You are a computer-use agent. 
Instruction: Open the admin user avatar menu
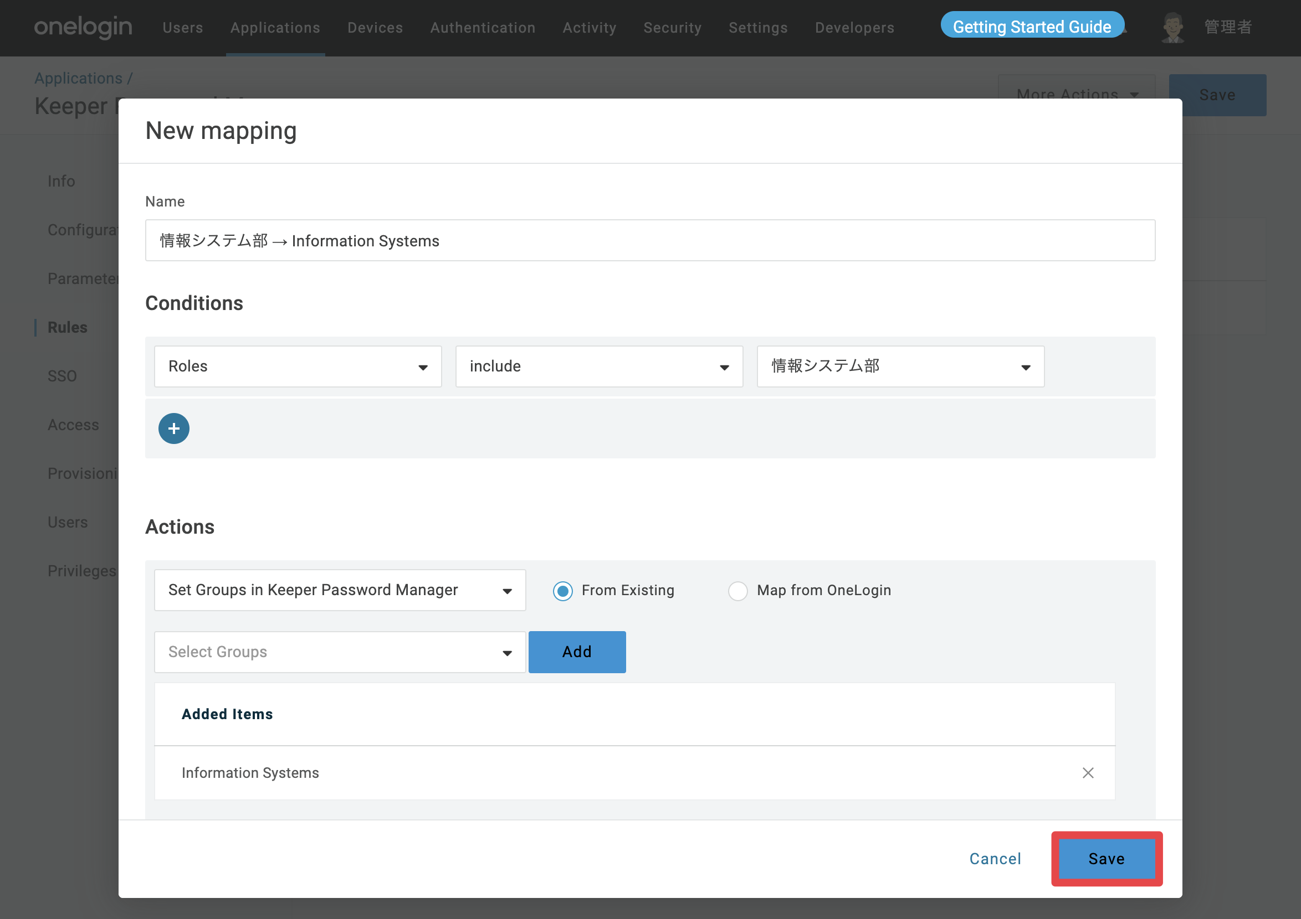[x=1172, y=27]
